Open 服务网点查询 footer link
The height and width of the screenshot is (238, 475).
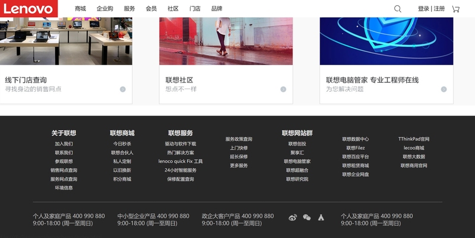64,179
